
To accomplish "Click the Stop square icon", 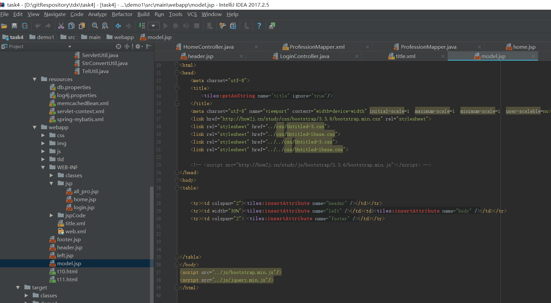I will pos(197,26).
